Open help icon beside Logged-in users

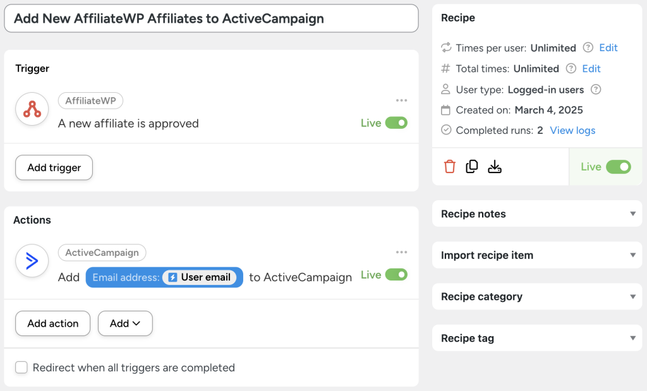click(595, 90)
